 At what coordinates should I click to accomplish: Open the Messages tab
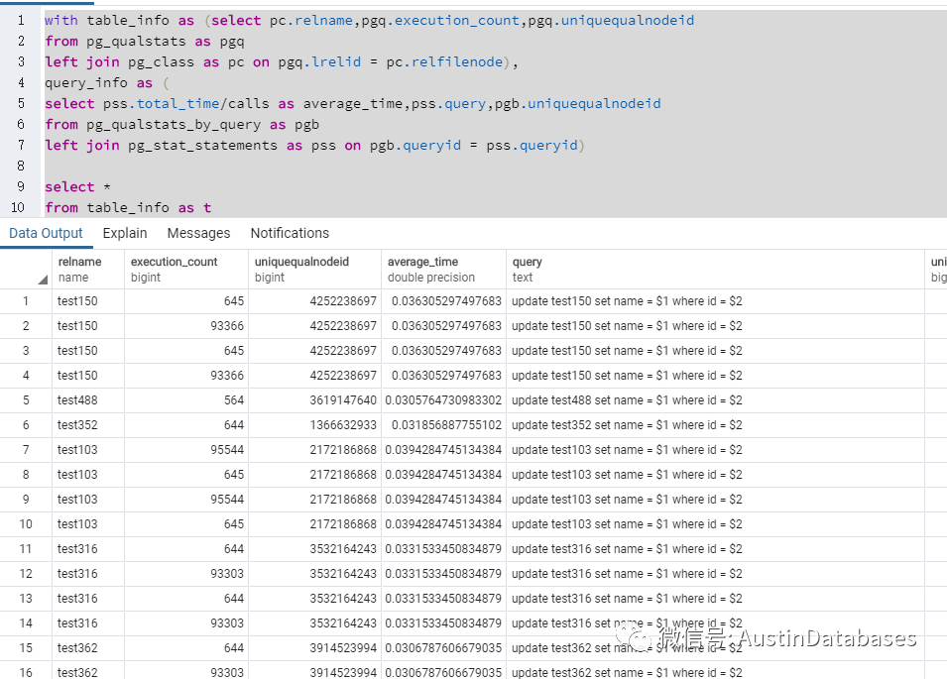pos(198,233)
